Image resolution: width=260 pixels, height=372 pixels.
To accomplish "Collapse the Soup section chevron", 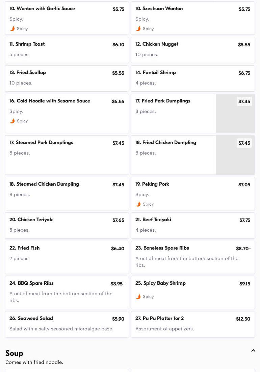I will click(x=253, y=351).
